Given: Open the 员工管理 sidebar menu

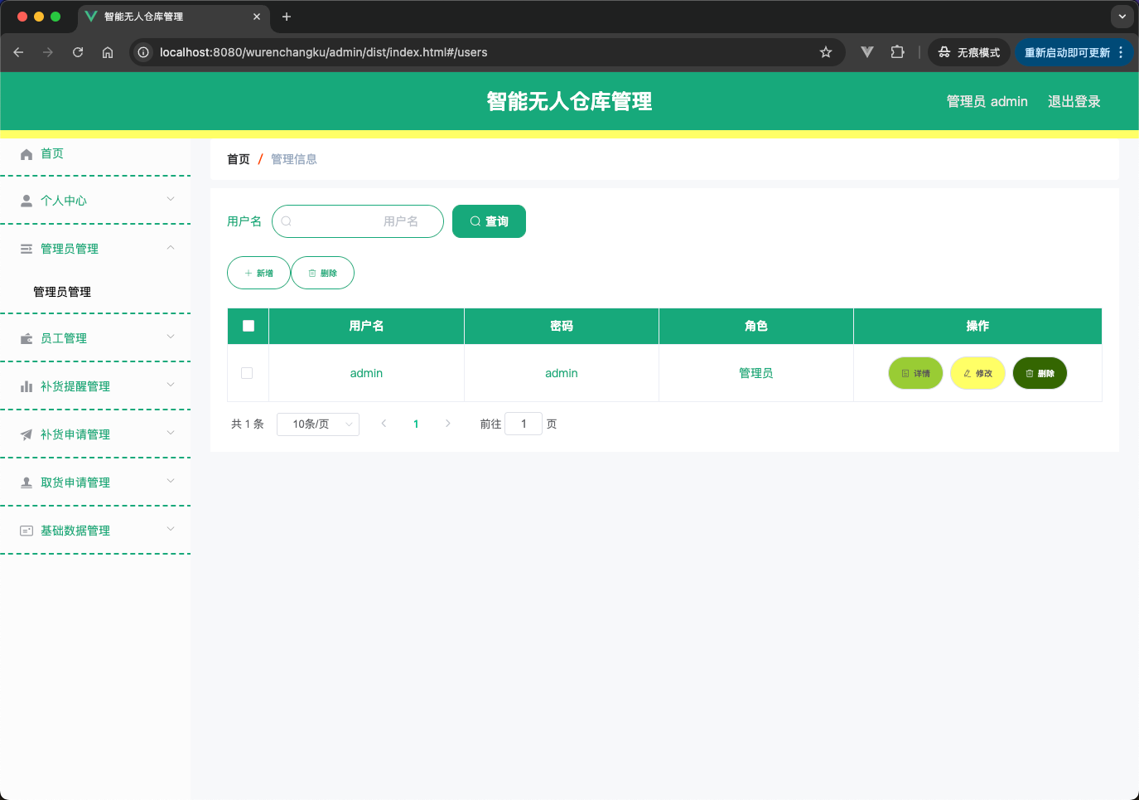Looking at the screenshot, I should click(x=95, y=338).
